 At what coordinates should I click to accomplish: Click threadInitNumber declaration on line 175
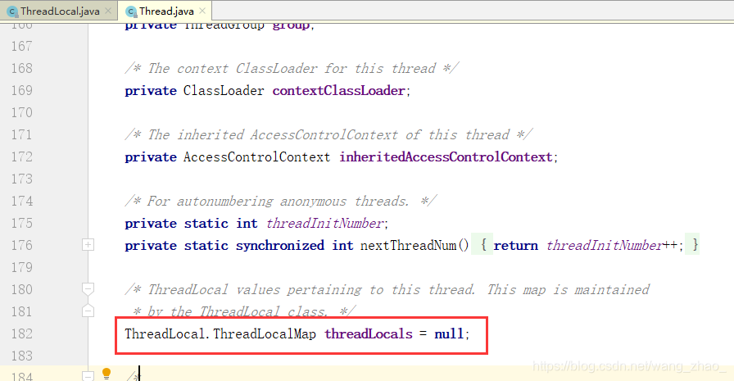[325, 223]
